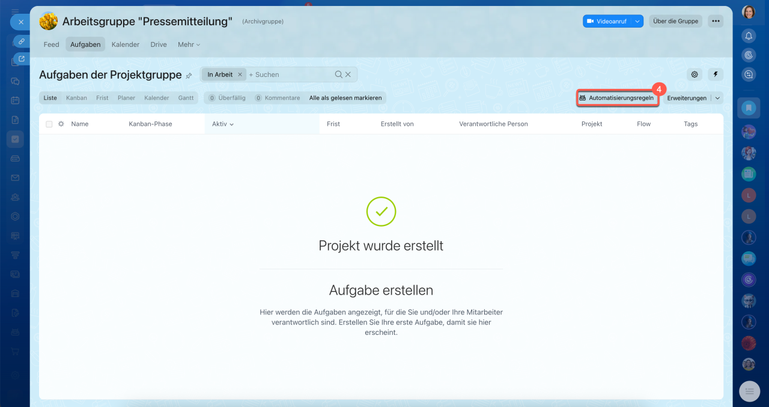Image resolution: width=769 pixels, height=407 pixels.
Task: Sort by Kanban-Phase column
Action: (x=150, y=124)
